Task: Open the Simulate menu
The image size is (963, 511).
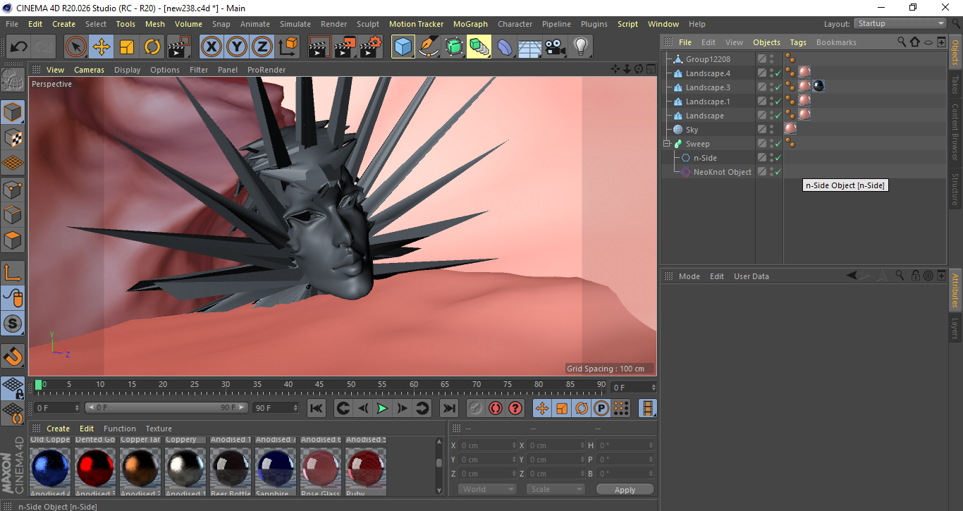Action: click(x=295, y=24)
